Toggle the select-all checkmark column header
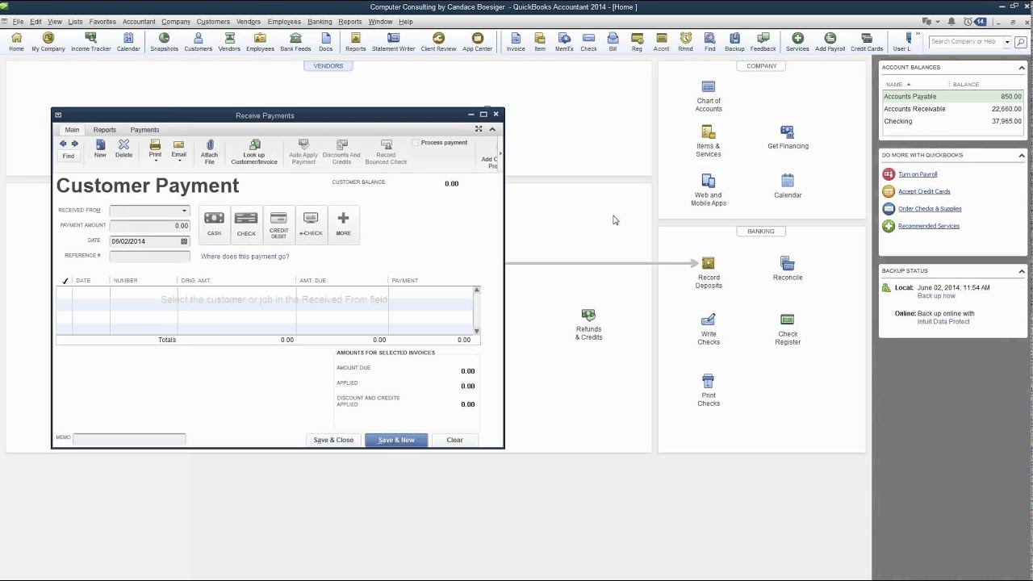Screen dimensions: 1033x581 65,281
